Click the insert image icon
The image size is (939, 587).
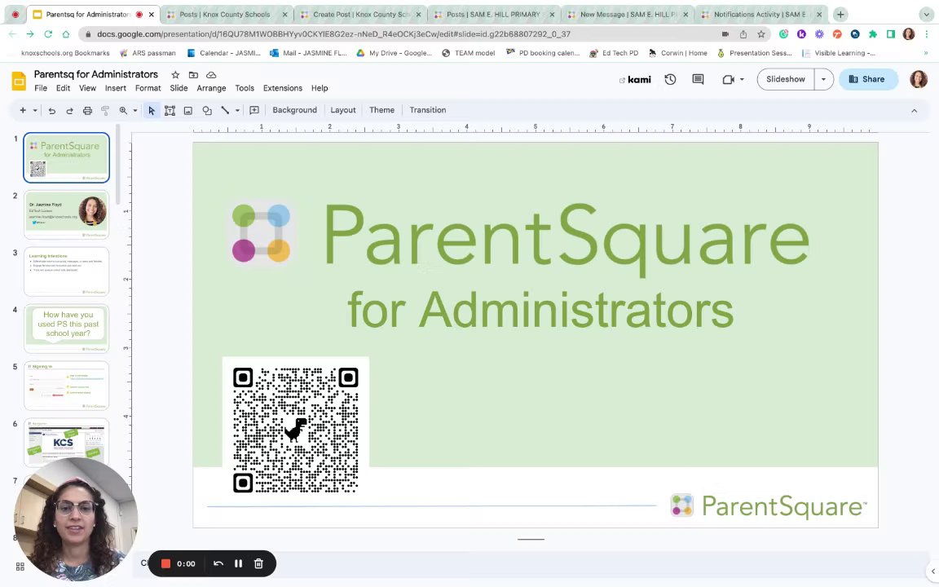188,110
